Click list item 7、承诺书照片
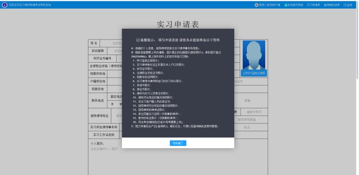 point(142,85)
